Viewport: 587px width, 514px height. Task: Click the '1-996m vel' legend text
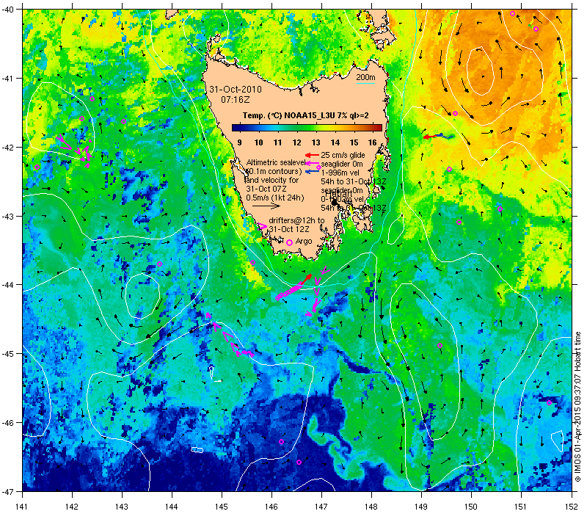point(340,173)
